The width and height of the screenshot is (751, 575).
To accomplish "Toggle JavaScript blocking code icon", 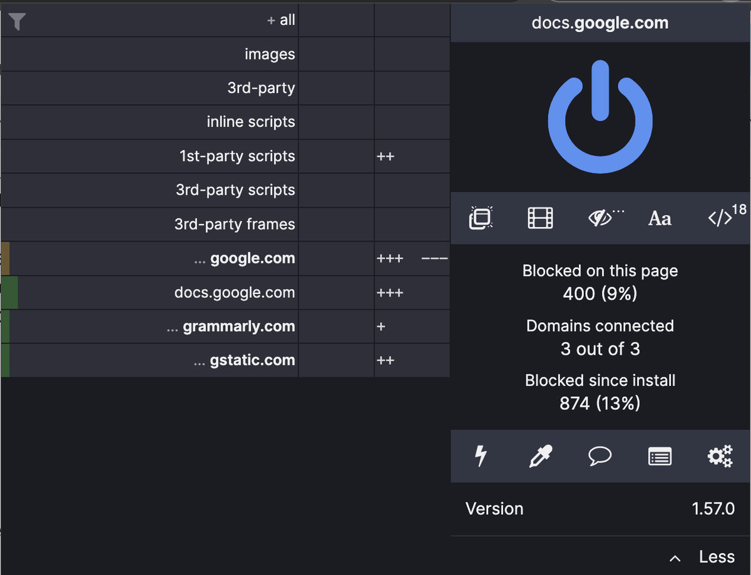I will tap(720, 218).
